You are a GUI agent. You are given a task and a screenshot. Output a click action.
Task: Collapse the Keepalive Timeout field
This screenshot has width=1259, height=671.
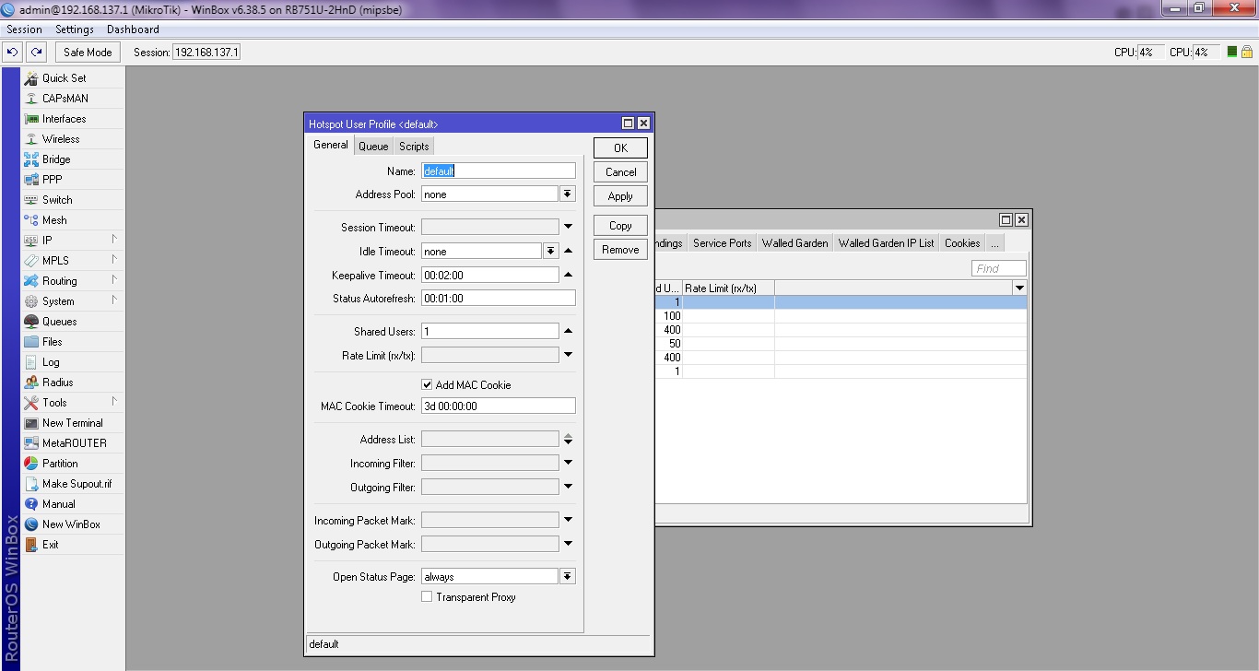coord(569,275)
